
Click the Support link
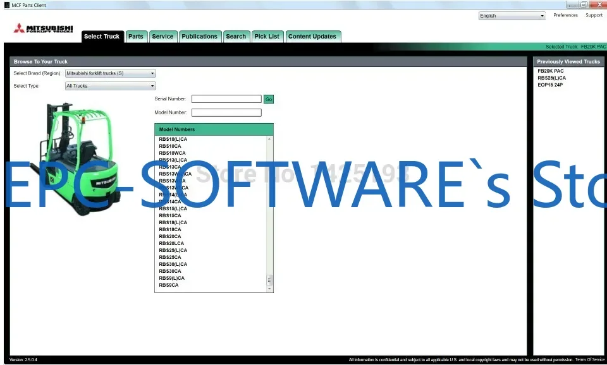(x=594, y=15)
